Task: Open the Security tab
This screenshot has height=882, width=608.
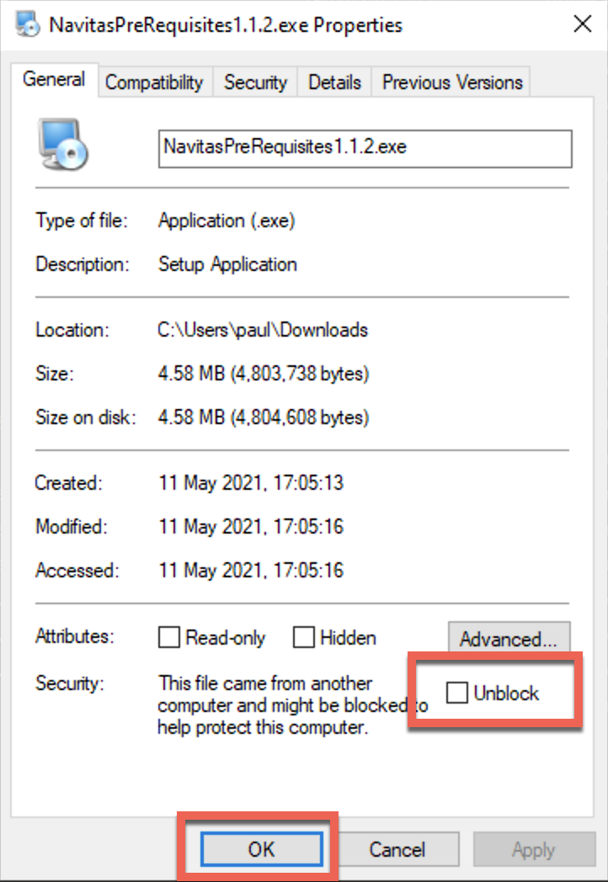Action: pos(256,82)
